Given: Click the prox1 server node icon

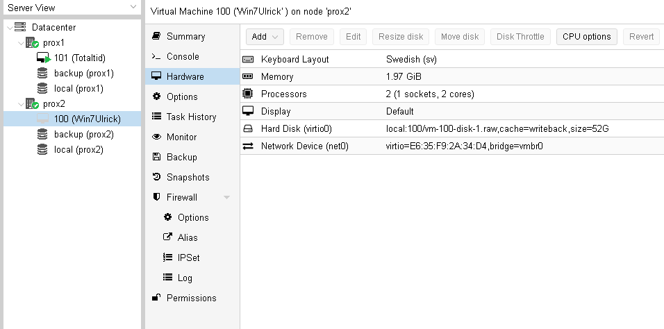Looking at the screenshot, I should click(32, 43).
